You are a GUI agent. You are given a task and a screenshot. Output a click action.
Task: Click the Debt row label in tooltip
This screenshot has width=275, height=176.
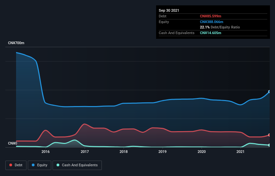pos(162,16)
